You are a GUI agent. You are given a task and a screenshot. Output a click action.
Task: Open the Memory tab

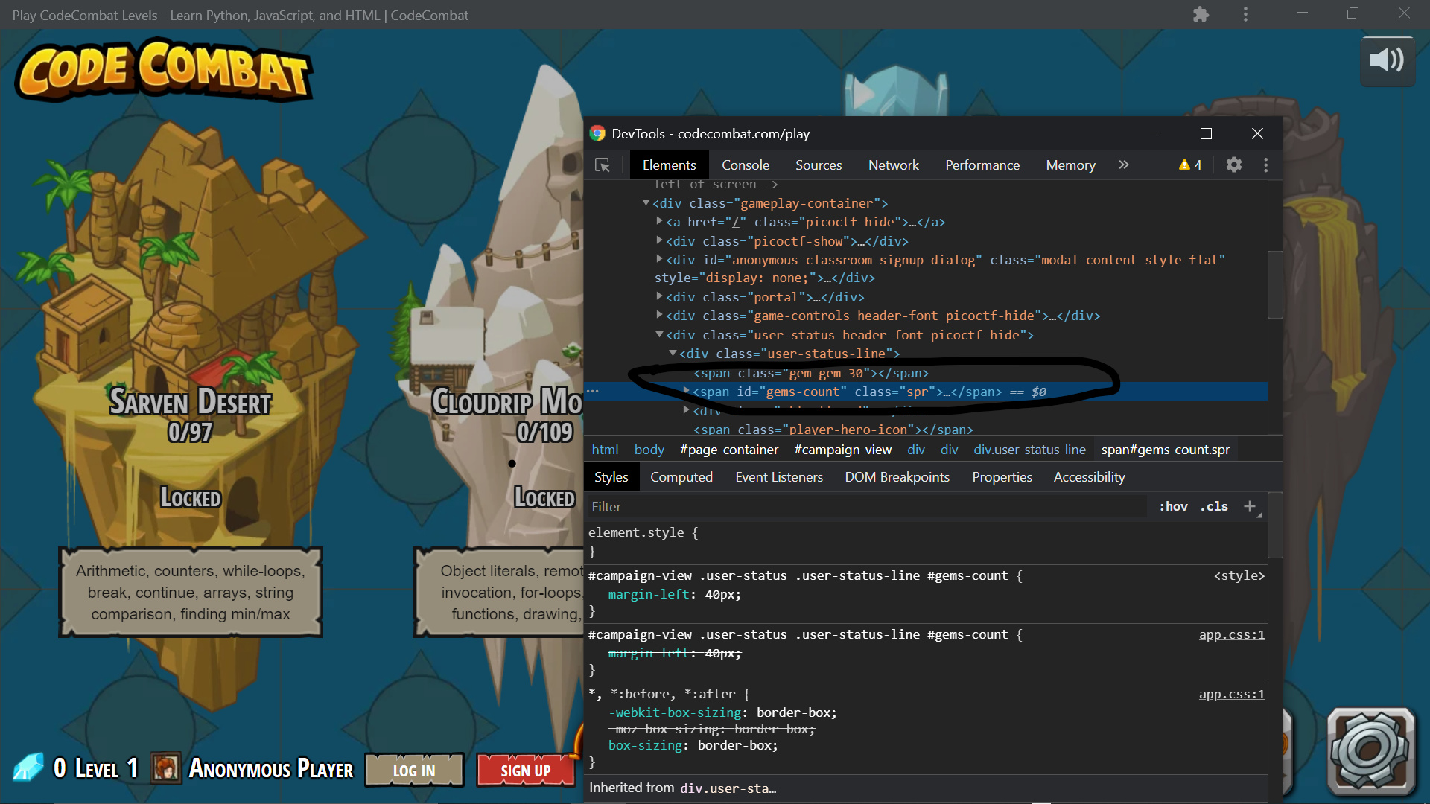1070,165
